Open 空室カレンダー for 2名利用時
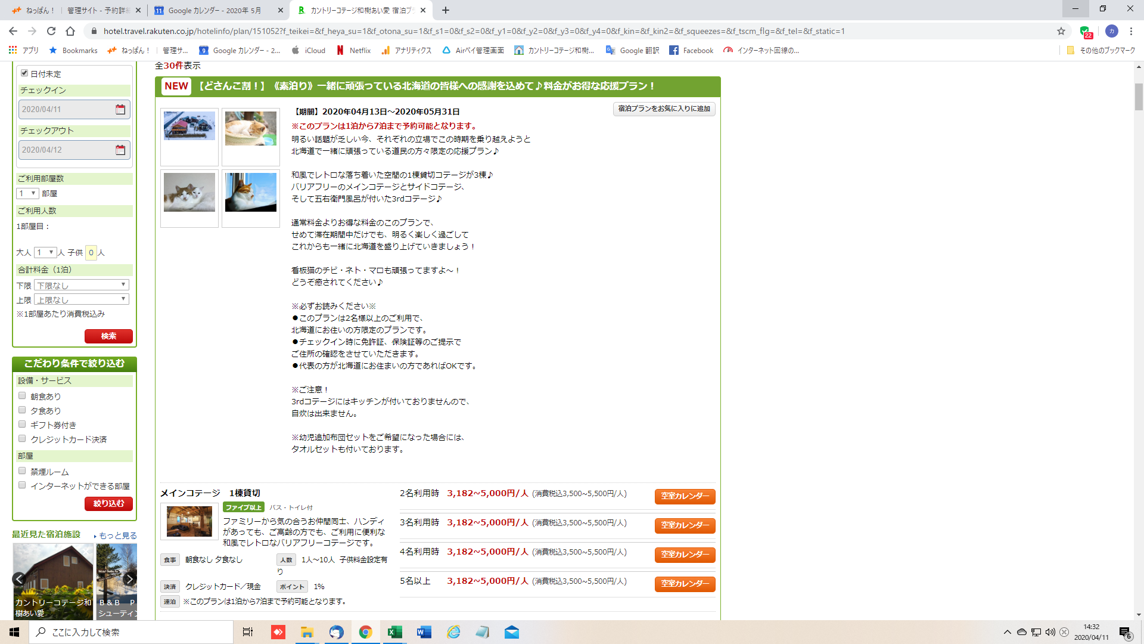 point(685,496)
